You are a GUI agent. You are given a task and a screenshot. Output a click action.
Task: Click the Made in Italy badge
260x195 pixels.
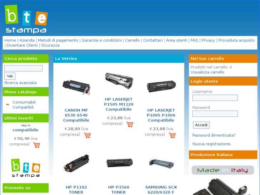point(223,170)
